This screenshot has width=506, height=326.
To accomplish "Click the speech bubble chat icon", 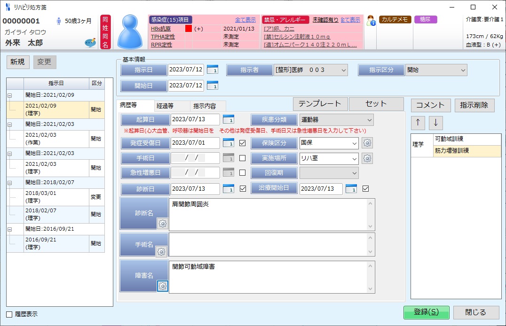I will tap(90, 43).
